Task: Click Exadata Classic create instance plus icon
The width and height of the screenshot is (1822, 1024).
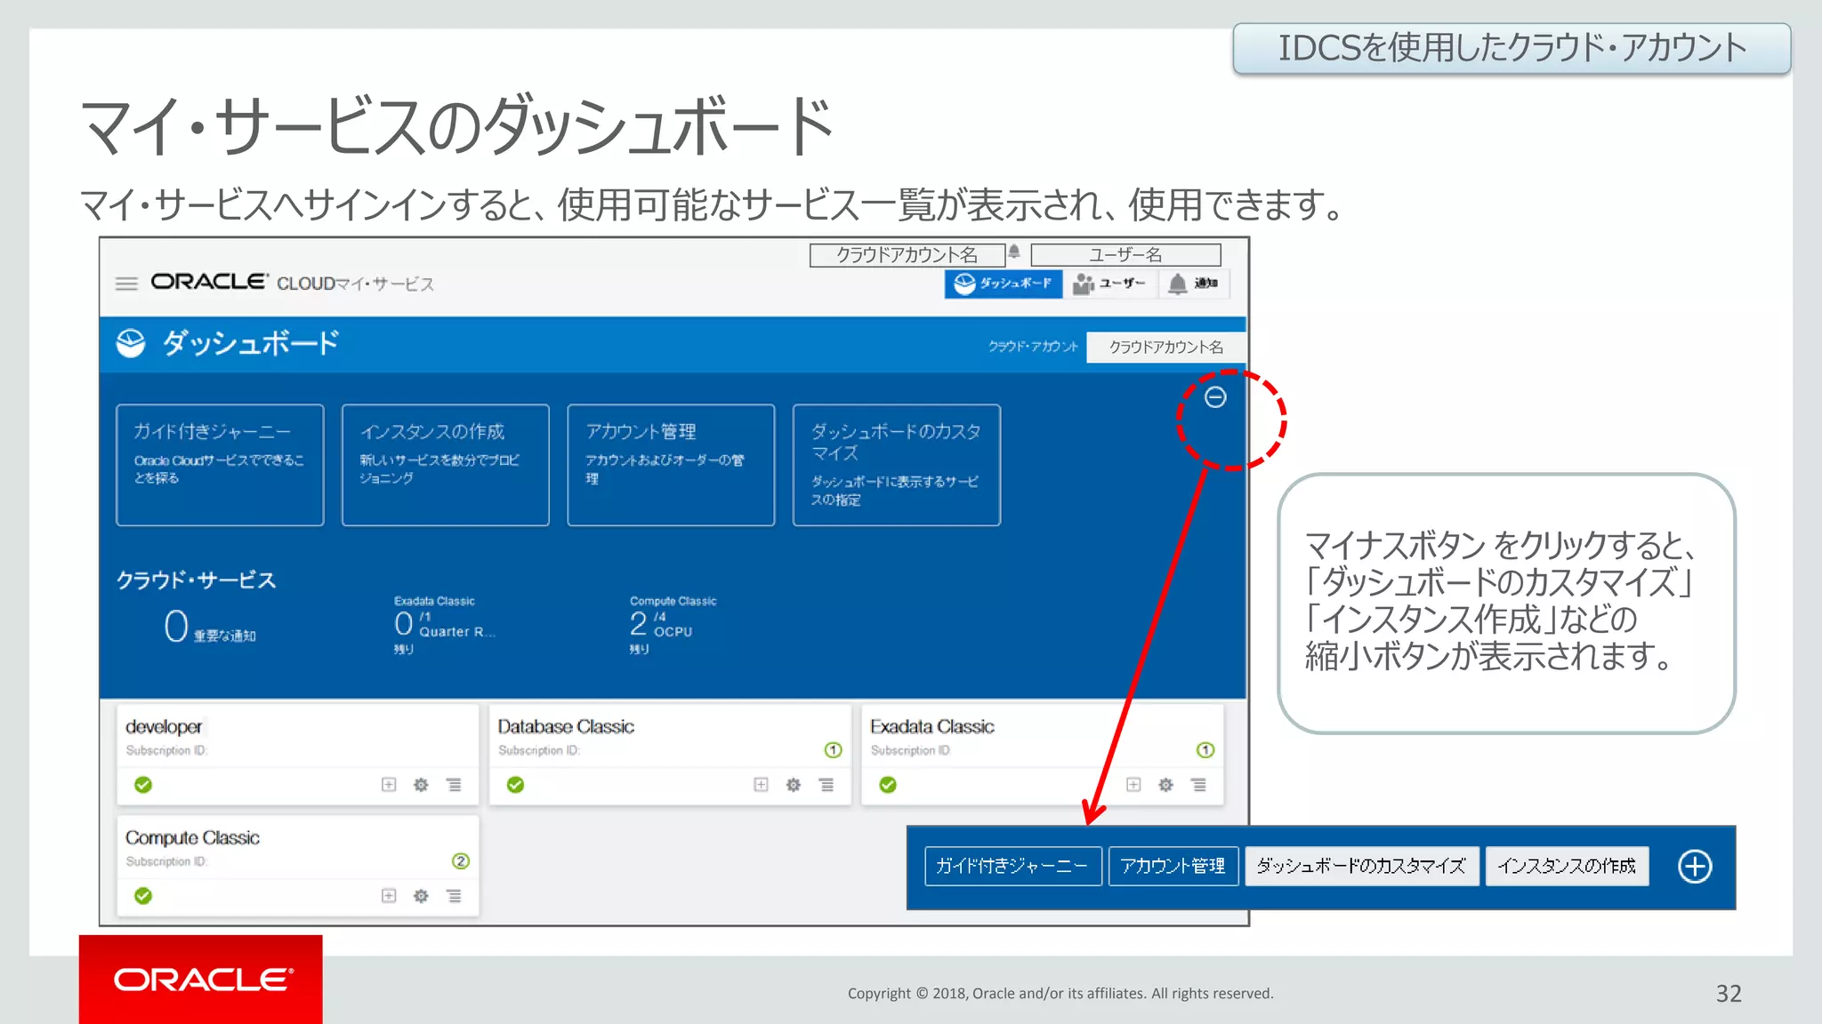Action: (x=1133, y=785)
